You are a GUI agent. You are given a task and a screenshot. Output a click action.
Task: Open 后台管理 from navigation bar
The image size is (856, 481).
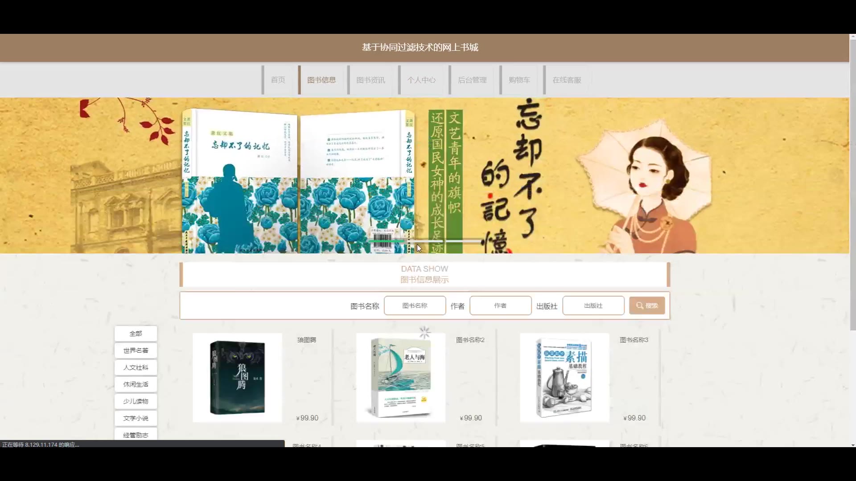pos(472,80)
